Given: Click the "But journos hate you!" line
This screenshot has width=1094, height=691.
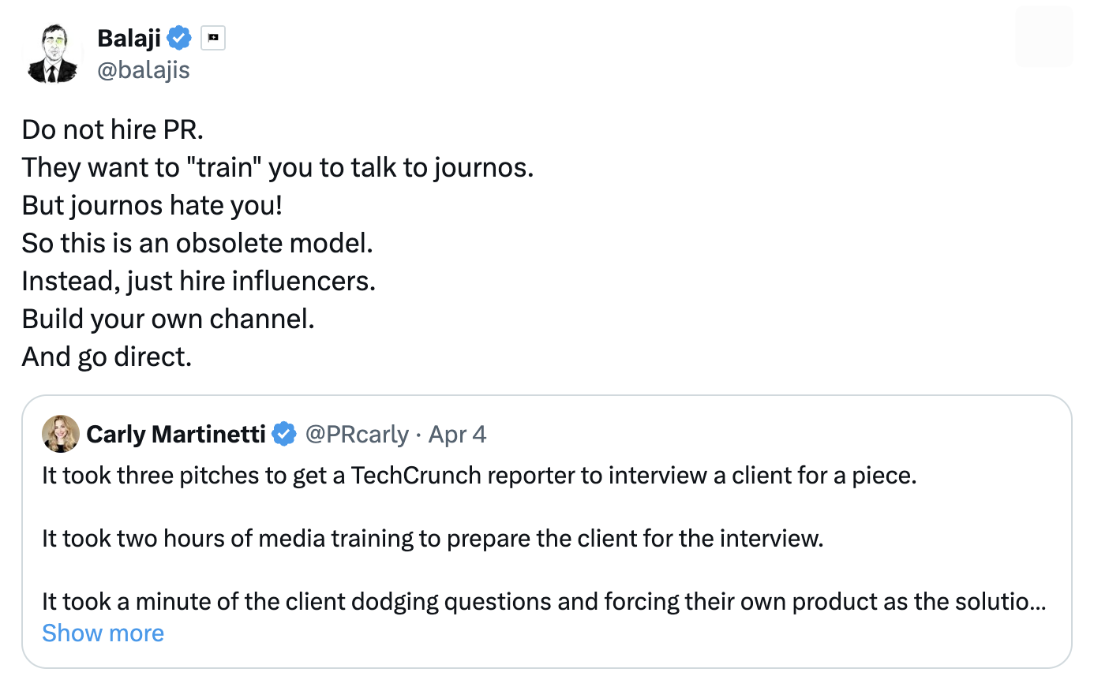Looking at the screenshot, I should (152, 205).
